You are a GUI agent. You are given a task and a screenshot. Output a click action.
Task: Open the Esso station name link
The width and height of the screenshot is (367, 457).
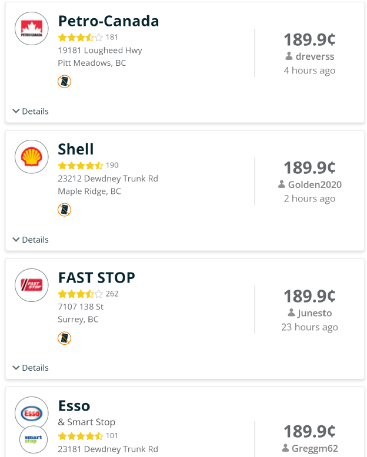point(74,405)
